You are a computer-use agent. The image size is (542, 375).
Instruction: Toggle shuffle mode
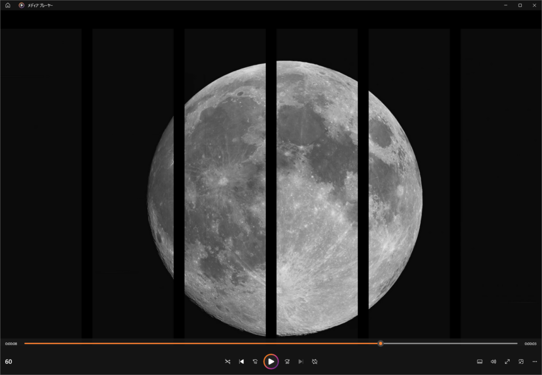tap(228, 362)
